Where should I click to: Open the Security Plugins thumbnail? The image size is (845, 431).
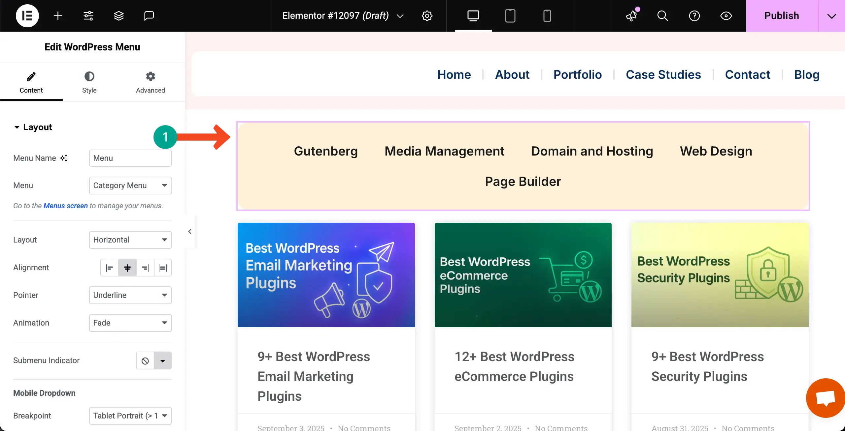[x=720, y=275]
